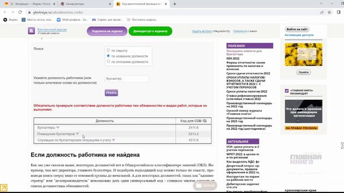Open Производственный календарь на 2023 год
This screenshot has height=193, width=344.
[249, 120]
